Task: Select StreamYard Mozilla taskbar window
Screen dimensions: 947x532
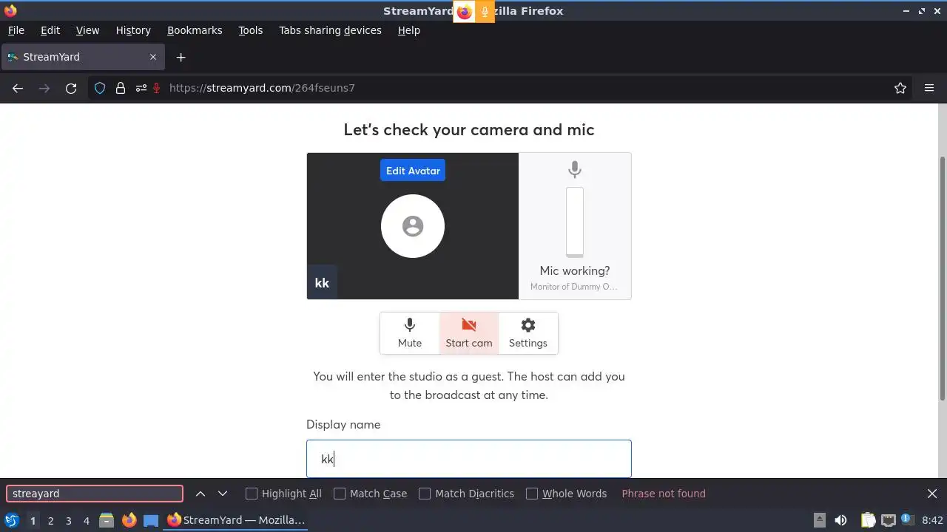Action: 237,520
